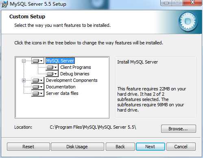Click the 'Install MySQL Server' description text

(138, 62)
